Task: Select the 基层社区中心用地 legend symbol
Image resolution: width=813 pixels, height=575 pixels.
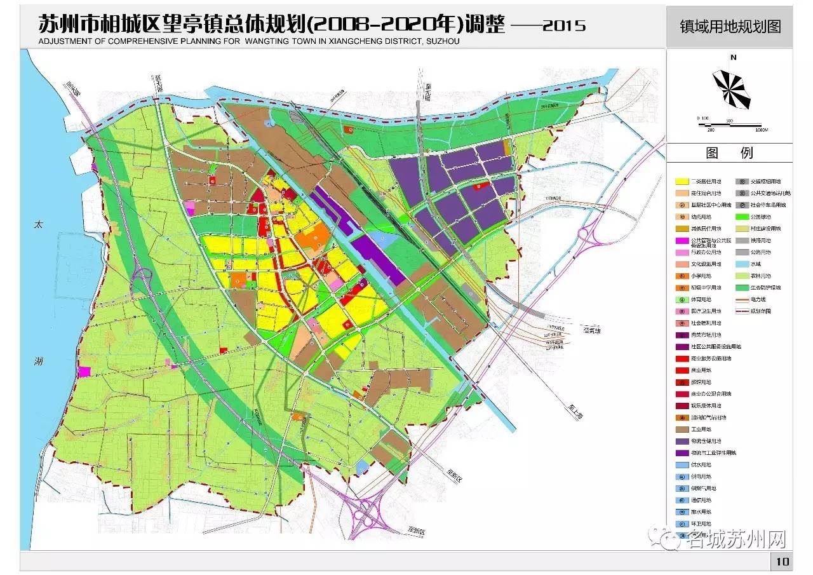Action: click(x=681, y=205)
